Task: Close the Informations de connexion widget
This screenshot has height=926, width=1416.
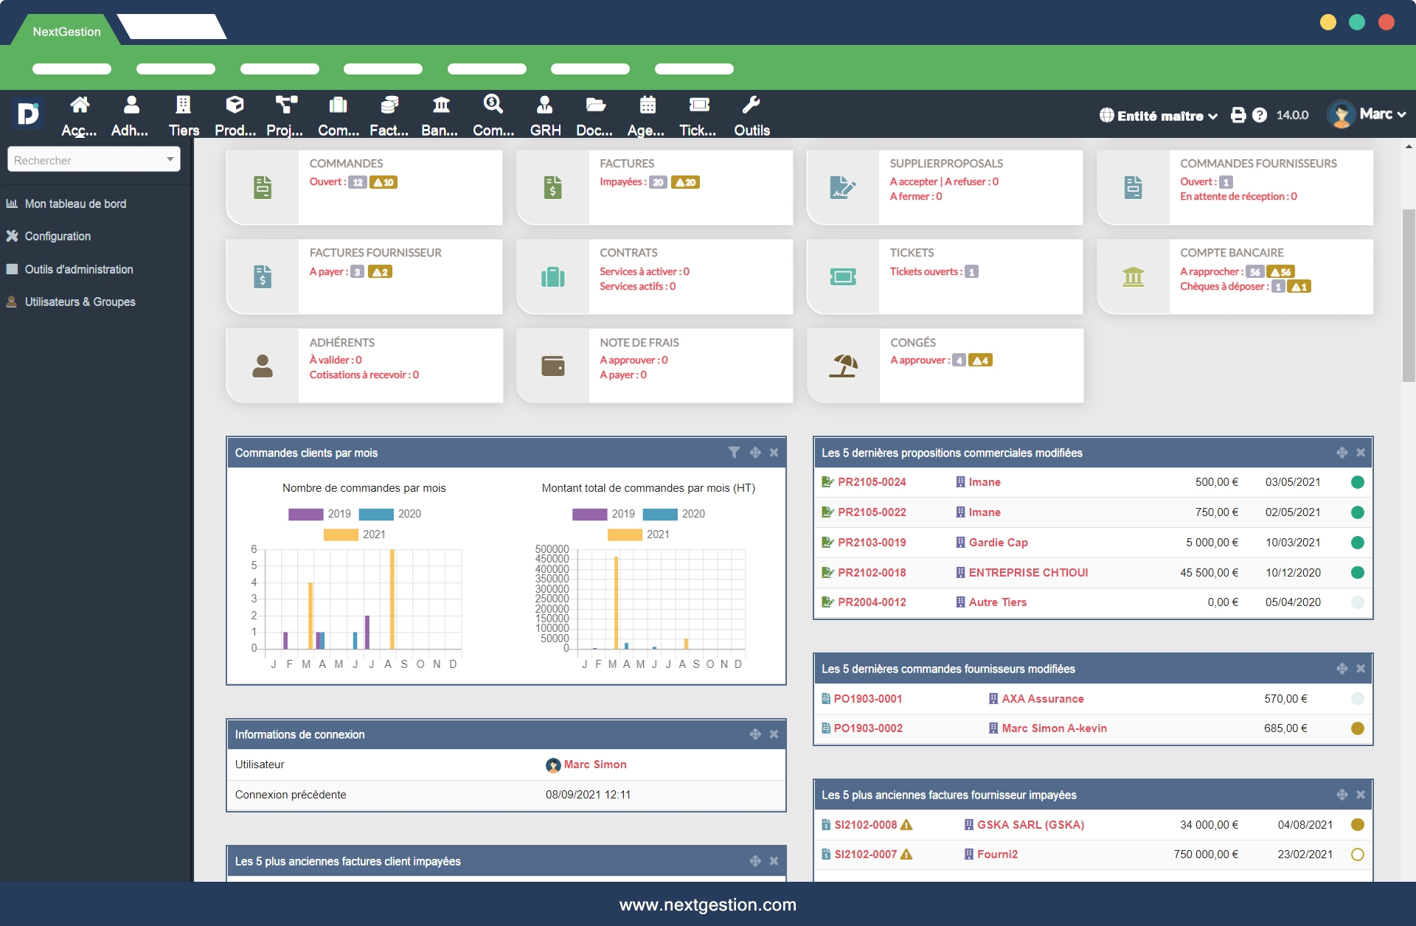Action: (774, 734)
